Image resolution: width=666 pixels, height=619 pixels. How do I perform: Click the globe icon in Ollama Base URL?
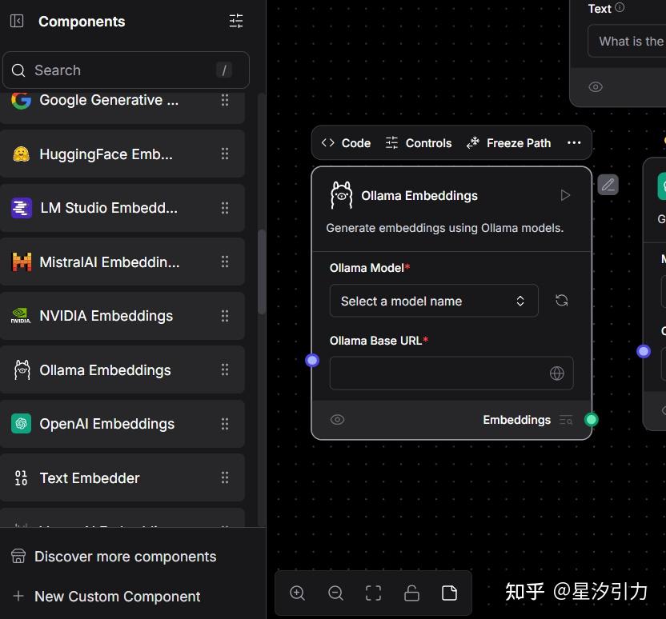[556, 373]
